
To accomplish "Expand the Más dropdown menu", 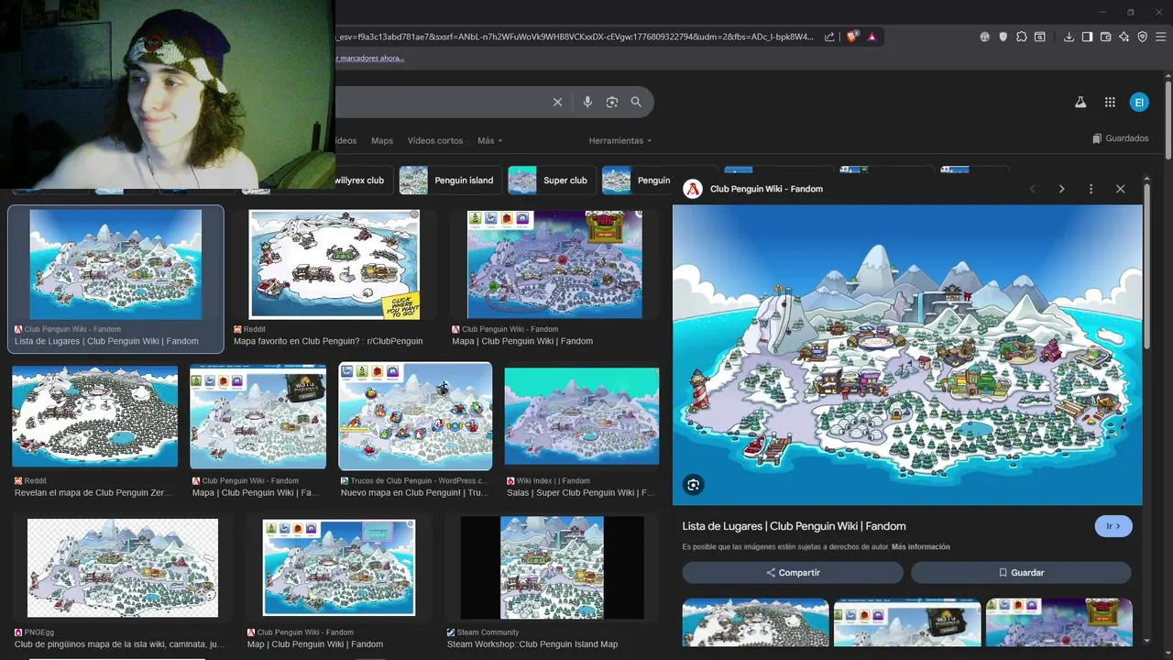I will [489, 141].
